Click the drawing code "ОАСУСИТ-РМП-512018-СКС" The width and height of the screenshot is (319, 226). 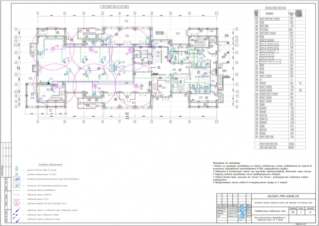(x=283, y=196)
